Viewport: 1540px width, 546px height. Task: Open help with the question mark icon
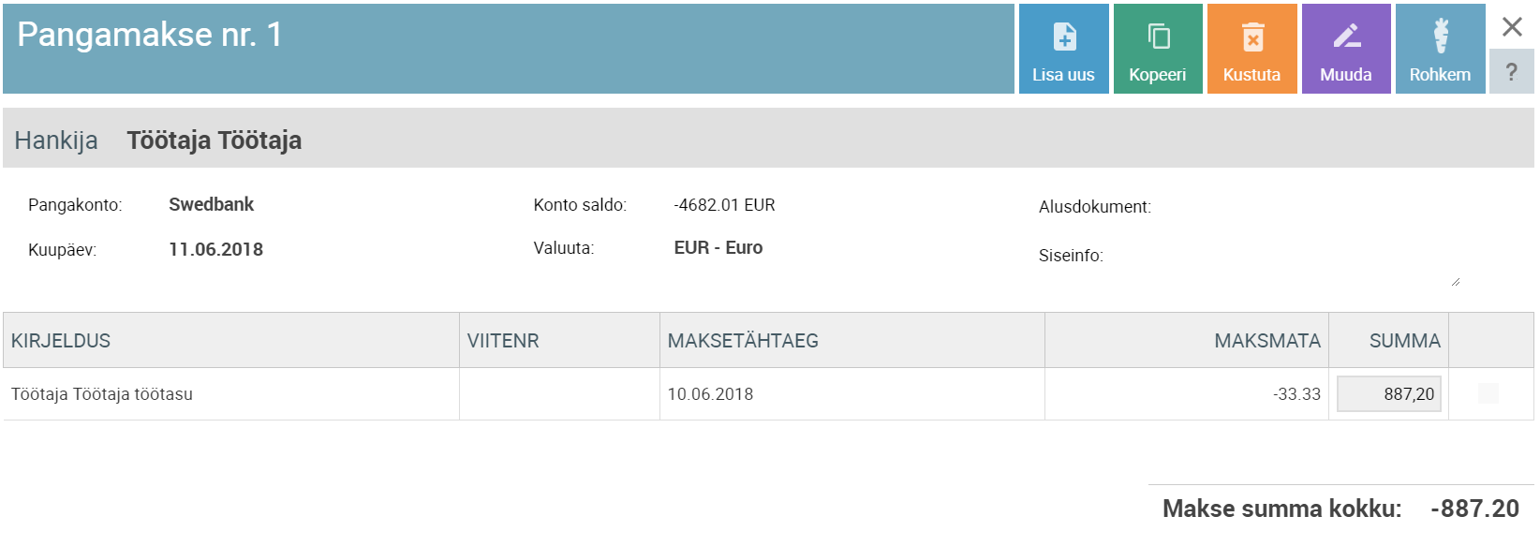1511,72
